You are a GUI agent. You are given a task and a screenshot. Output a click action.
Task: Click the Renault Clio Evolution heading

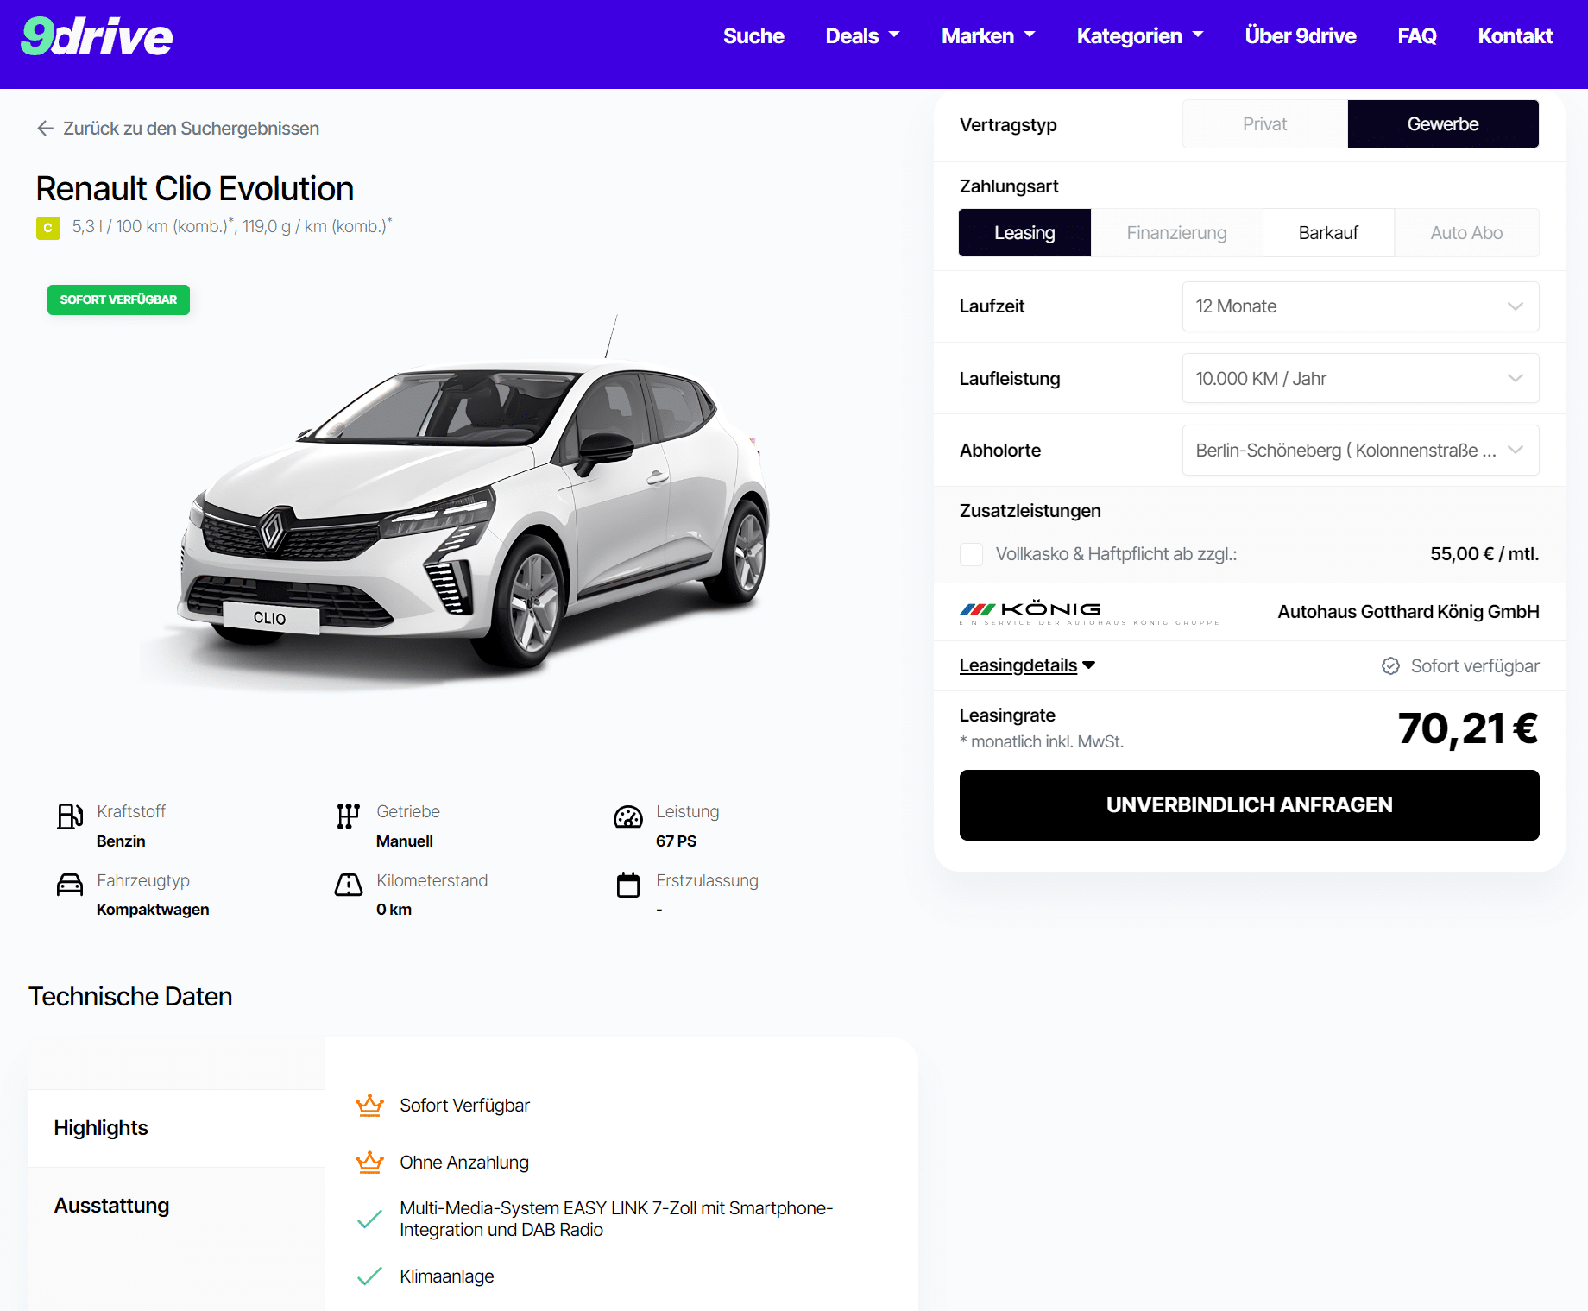click(195, 189)
